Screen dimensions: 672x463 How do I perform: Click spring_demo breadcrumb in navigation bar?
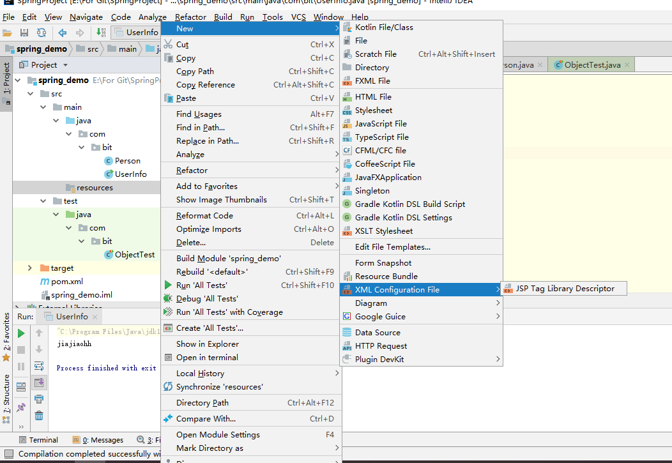click(x=36, y=49)
